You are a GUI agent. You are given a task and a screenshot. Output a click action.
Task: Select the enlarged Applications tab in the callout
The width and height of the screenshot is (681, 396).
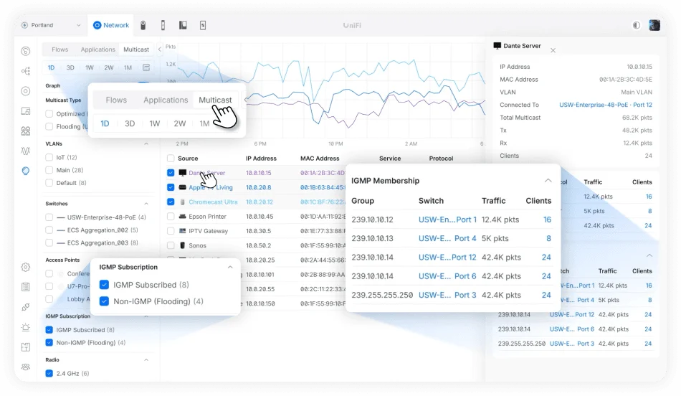coord(166,100)
